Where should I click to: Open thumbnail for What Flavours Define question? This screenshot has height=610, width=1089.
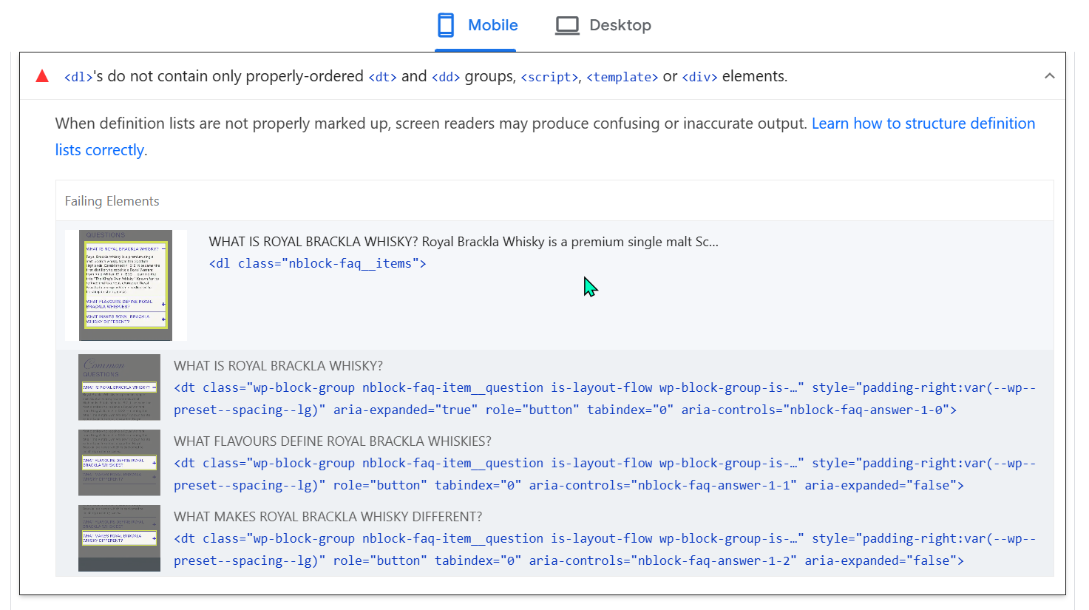pyautogui.click(x=119, y=463)
